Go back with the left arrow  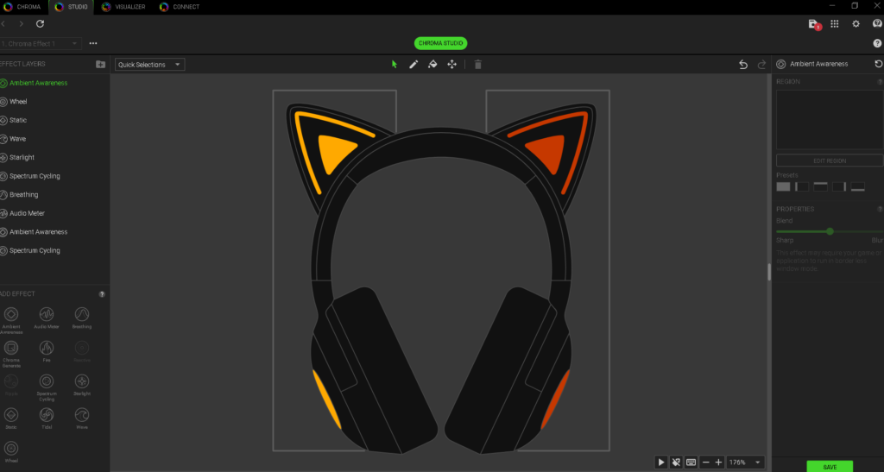[x=3, y=23]
